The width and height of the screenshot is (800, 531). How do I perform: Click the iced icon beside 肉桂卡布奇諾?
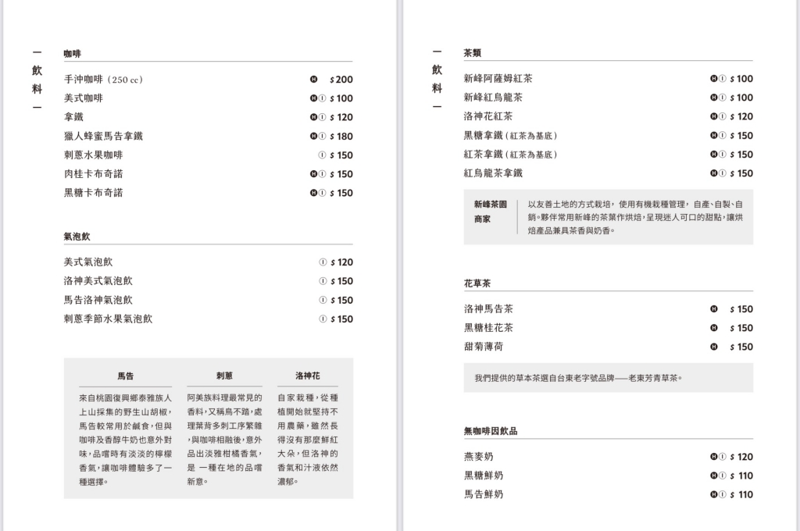322,174
